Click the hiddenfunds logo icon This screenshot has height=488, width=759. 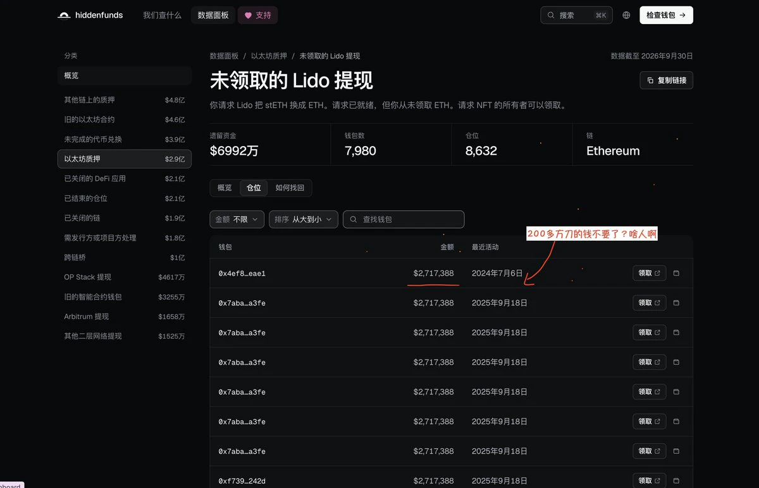coord(64,15)
